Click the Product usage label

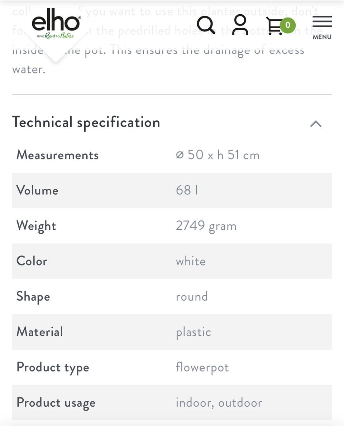click(56, 403)
